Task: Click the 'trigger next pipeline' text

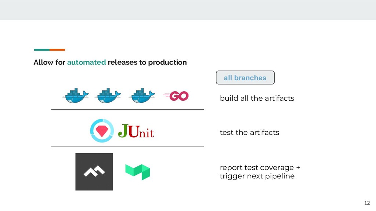Action: (257, 176)
